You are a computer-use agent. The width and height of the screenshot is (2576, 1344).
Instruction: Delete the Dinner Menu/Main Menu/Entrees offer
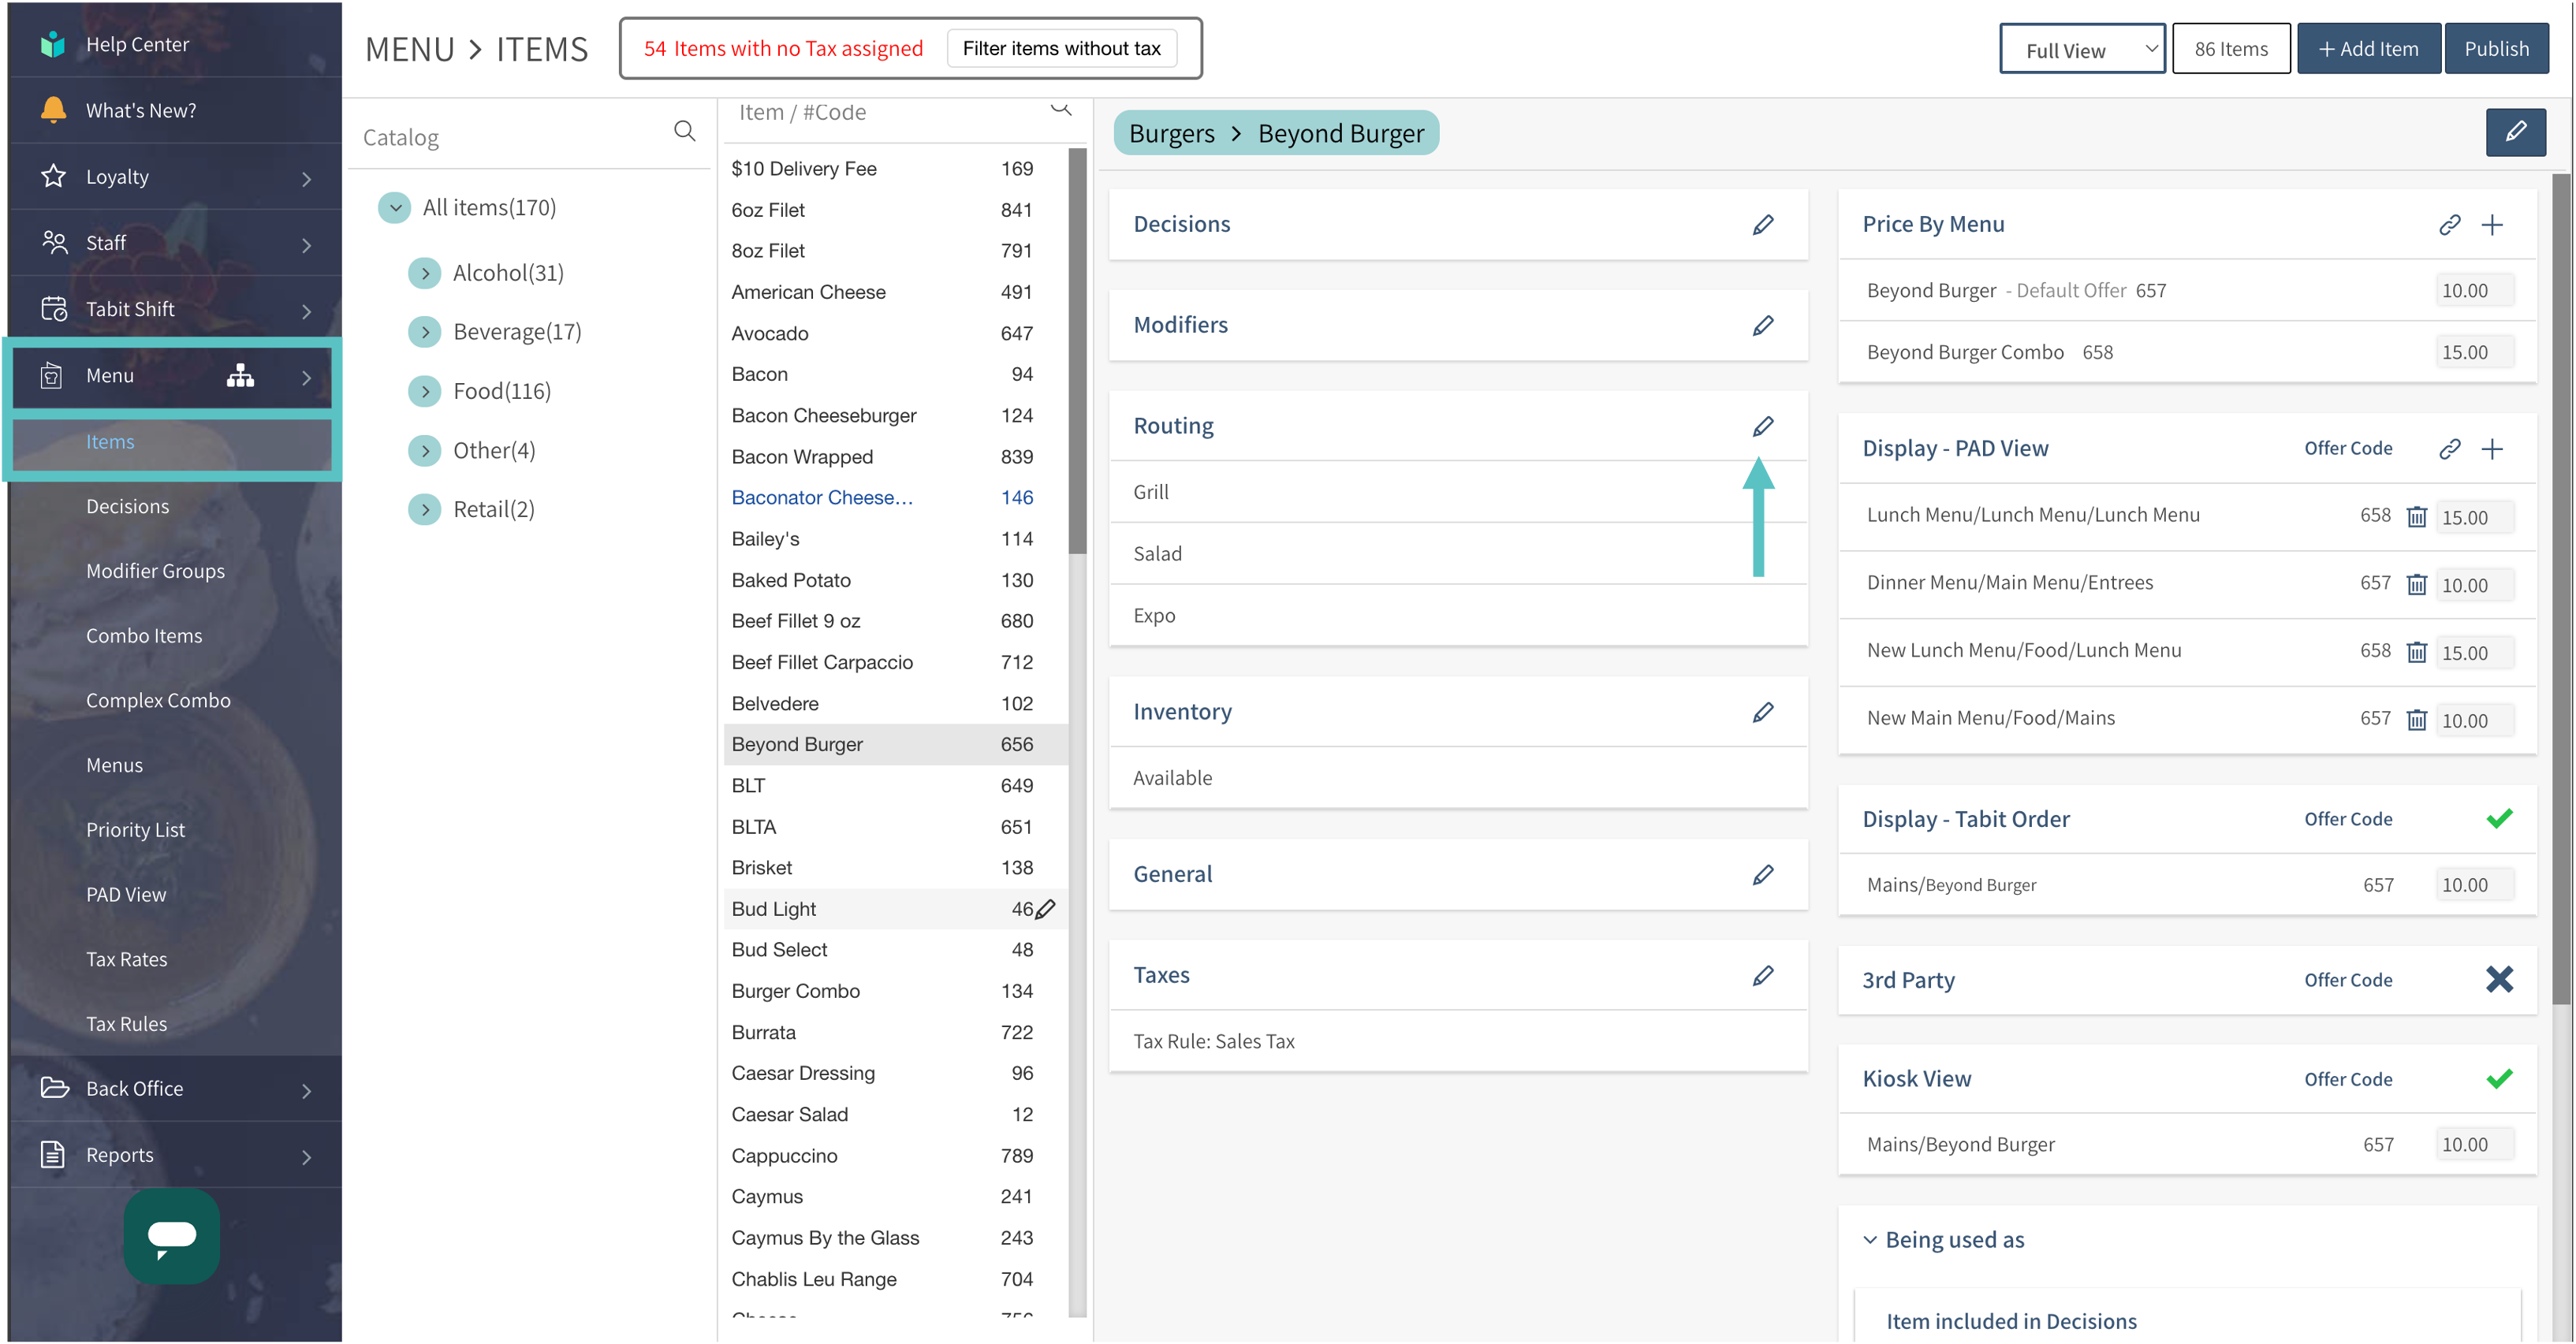2416,584
